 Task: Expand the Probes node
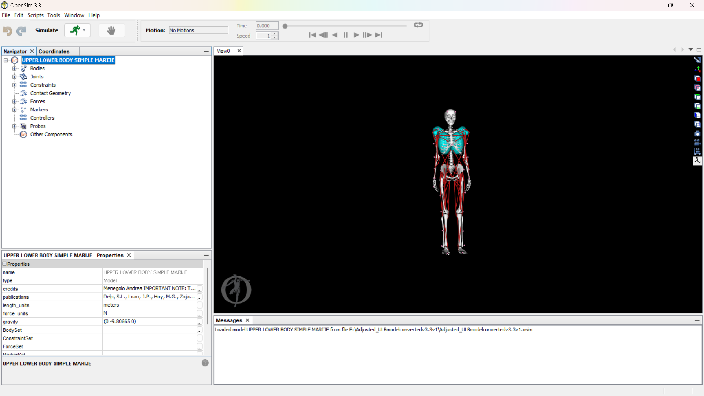pos(14,126)
